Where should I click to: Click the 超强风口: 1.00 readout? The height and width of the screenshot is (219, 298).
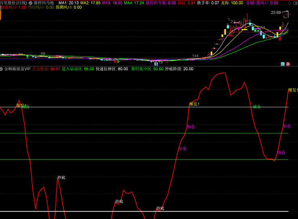coord(13,7)
